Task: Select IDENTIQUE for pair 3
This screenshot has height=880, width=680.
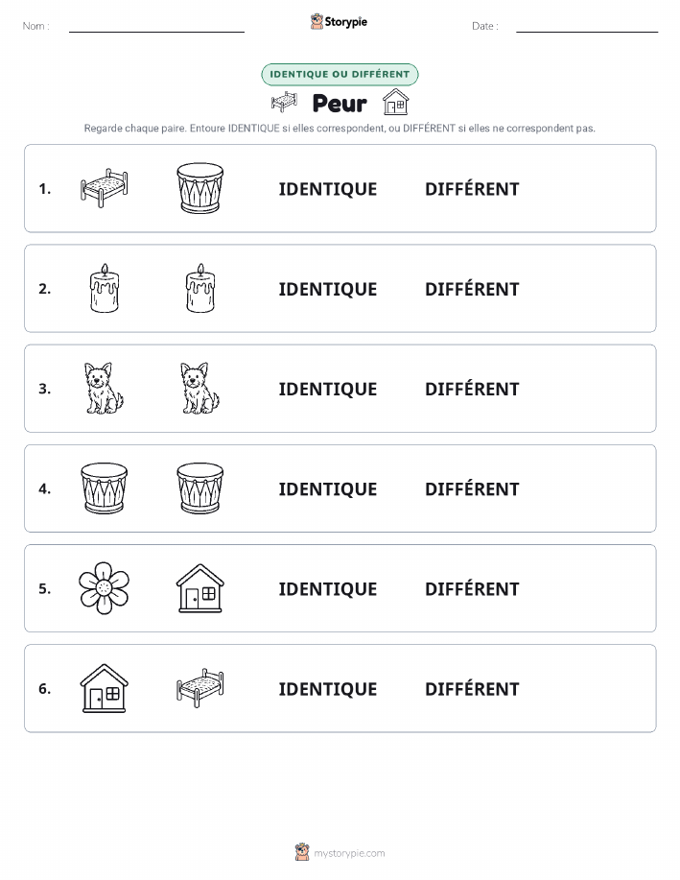Action: [328, 389]
